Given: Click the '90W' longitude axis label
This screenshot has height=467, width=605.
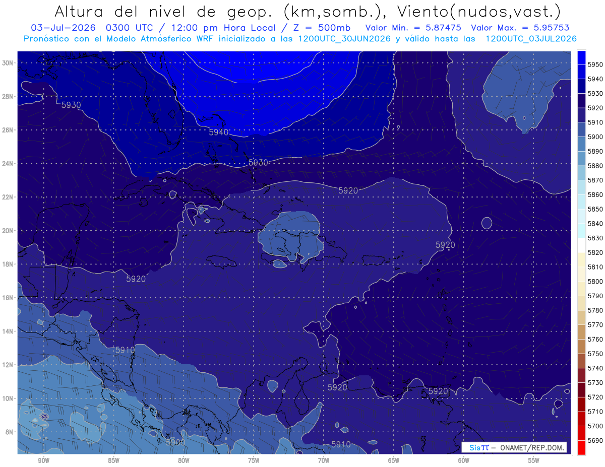Looking at the screenshot, I should pos(43,460).
